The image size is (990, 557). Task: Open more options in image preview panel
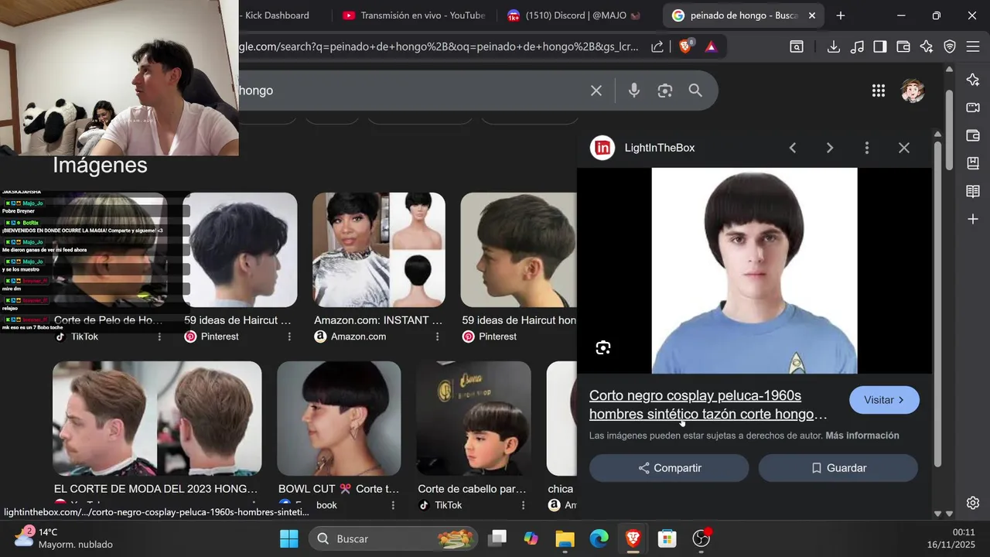tap(867, 148)
